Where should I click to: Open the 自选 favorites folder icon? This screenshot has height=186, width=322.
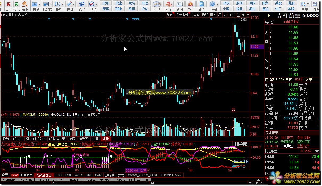tap(35, 4)
